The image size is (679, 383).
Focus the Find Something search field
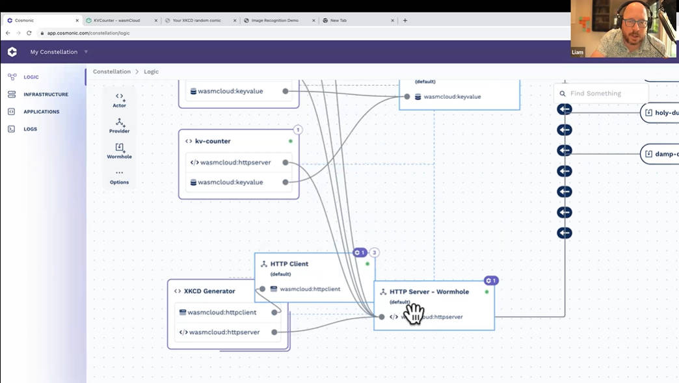pos(601,94)
